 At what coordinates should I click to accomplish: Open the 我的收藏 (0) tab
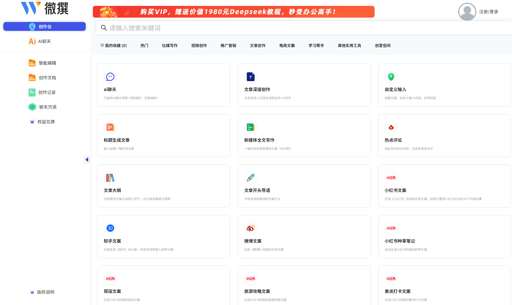tap(114, 46)
